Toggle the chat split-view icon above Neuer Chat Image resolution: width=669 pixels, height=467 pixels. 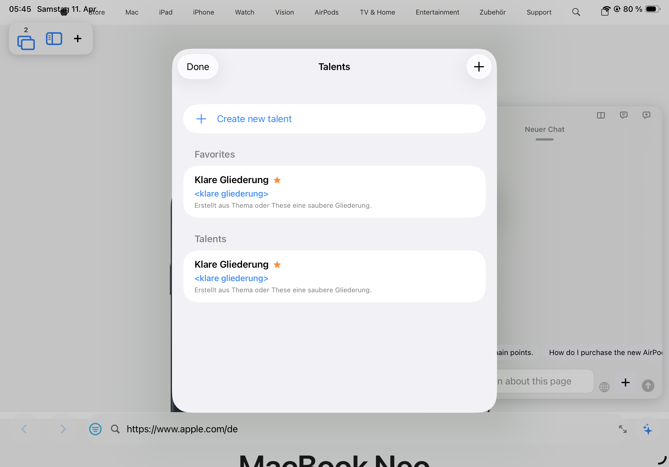(601, 115)
